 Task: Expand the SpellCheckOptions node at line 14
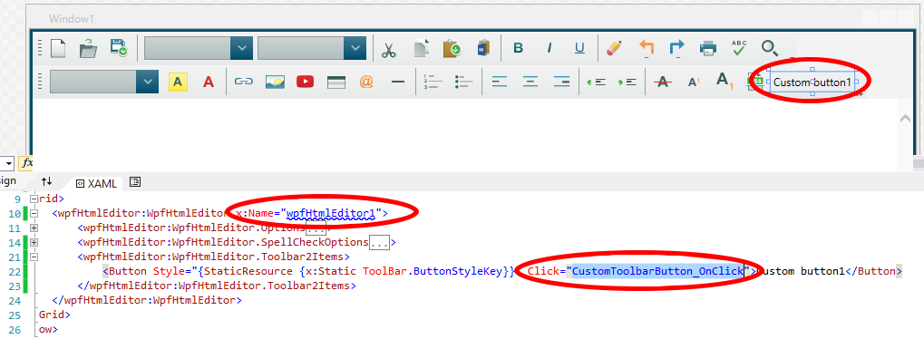[34, 242]
